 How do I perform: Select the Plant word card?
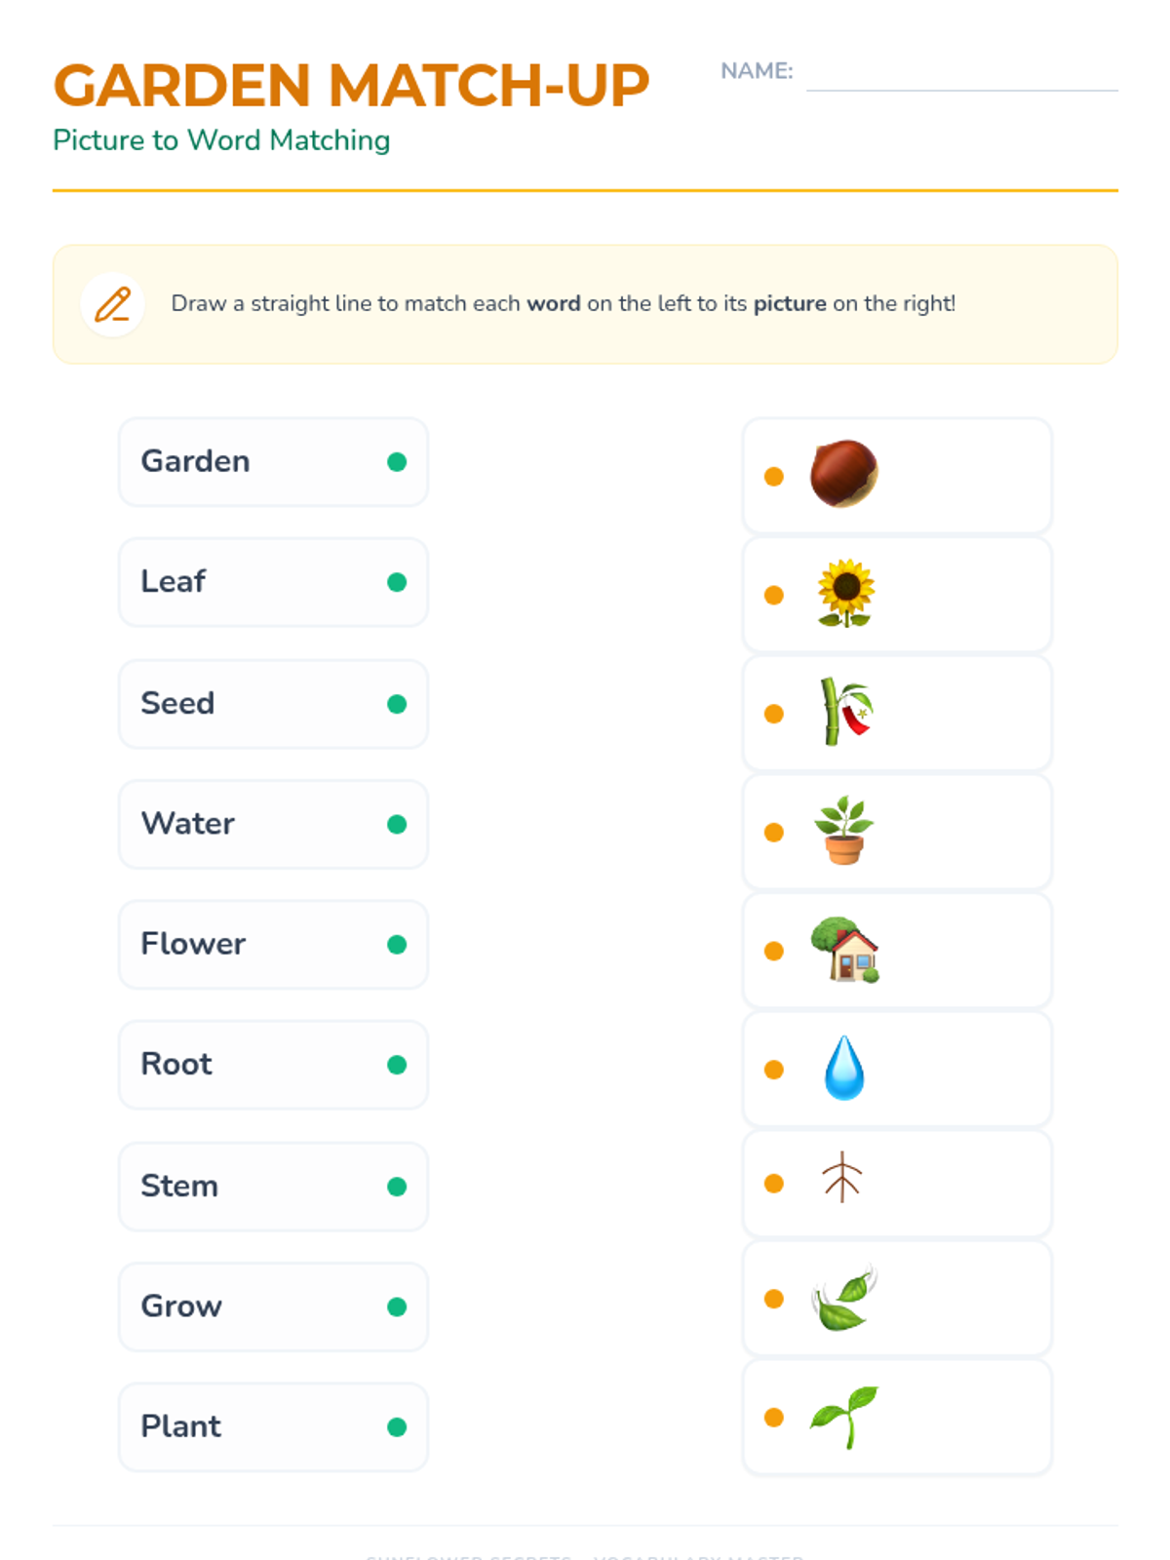coord(273,1426)
